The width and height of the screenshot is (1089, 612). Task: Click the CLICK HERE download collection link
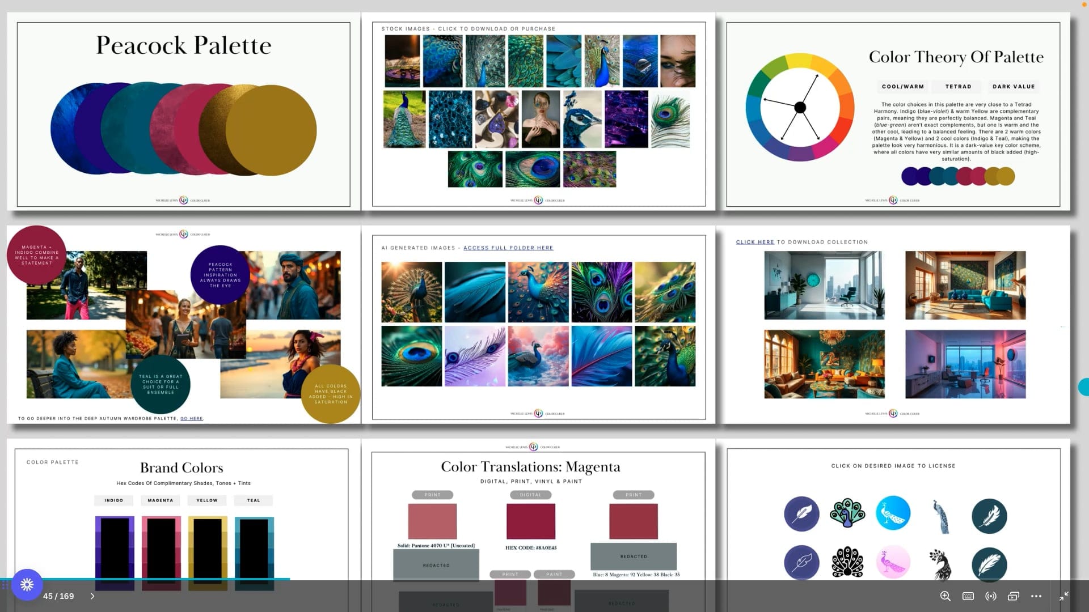pyautogui.click(x=754, y=242)
